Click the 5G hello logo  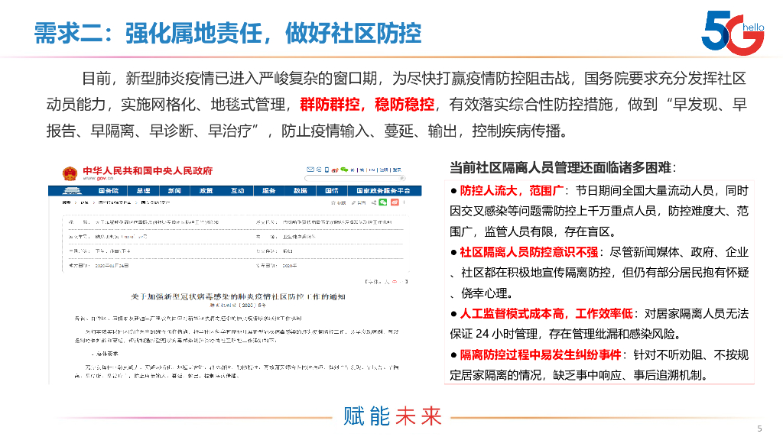coord(733,33)
